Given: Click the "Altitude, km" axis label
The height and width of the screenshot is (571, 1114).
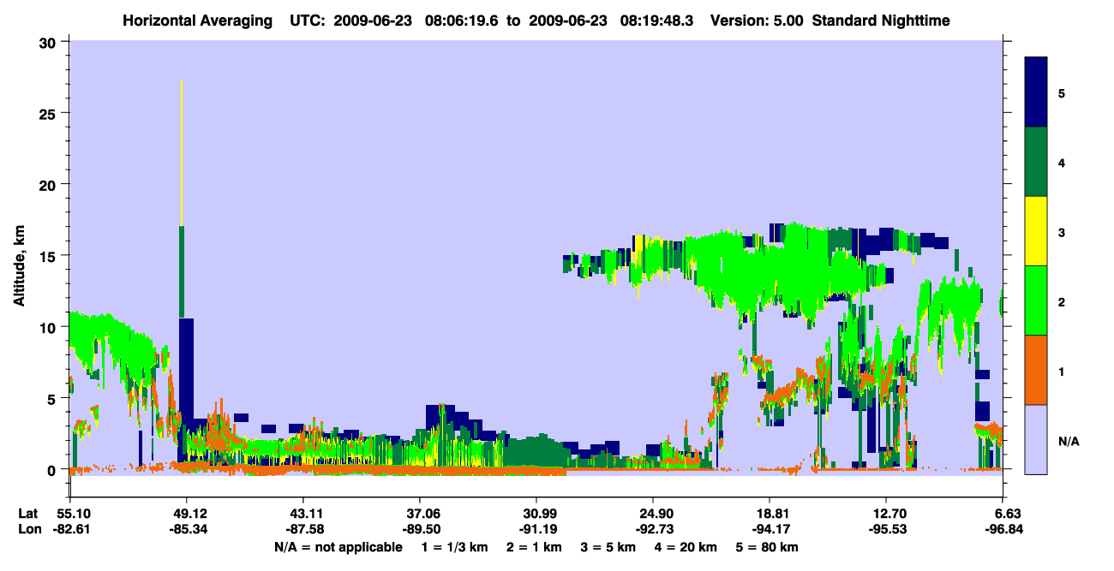Looking at the screenshot, I should (x=19, y=266).
